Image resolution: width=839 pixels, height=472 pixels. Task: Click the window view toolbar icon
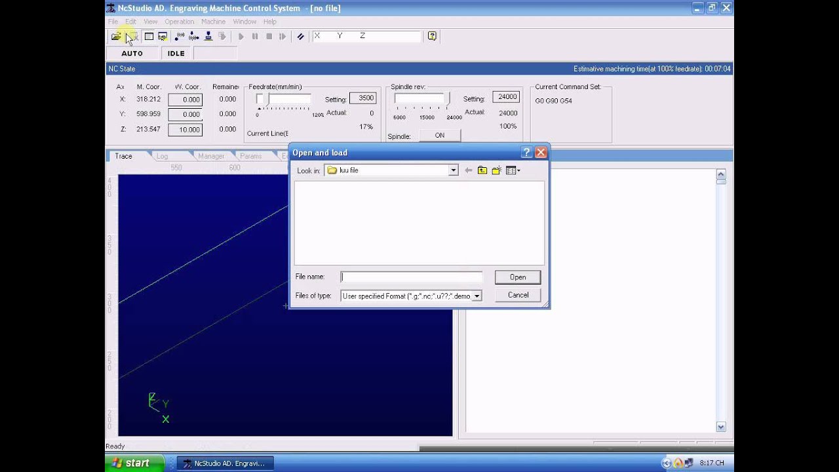(149, 37)
